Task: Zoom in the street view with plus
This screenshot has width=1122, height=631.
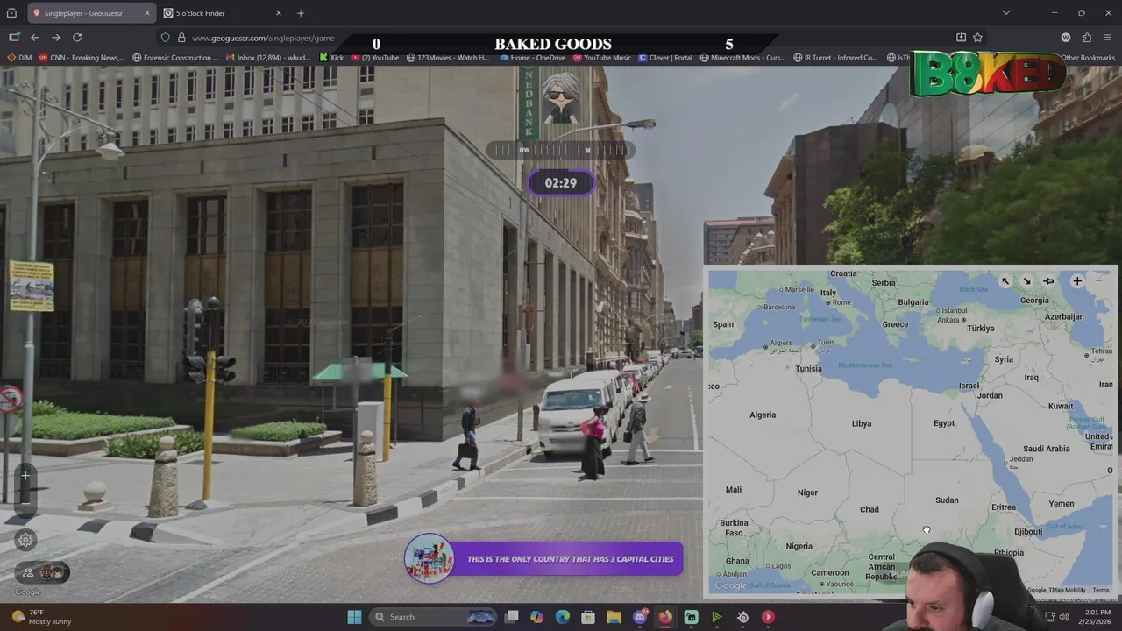Action: [x=25, y=476]
